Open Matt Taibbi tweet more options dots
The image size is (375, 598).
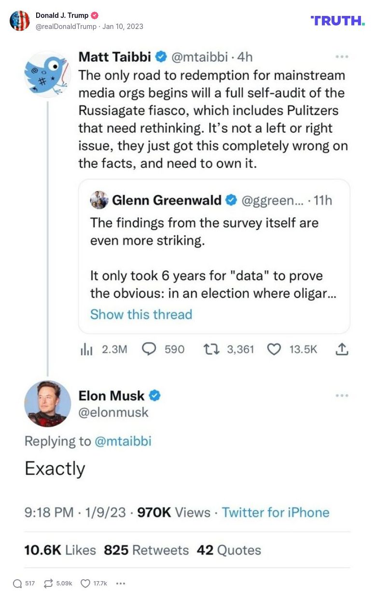click(342, 57)
